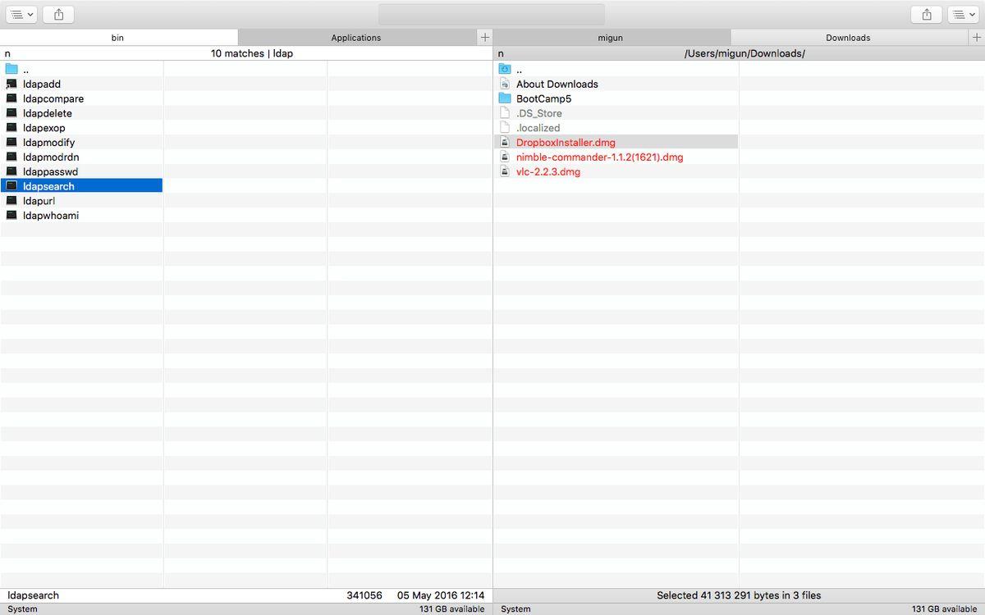Open the left panel view mode dropdown
This screenshot has width=985, height=615.
pos(21,14)
